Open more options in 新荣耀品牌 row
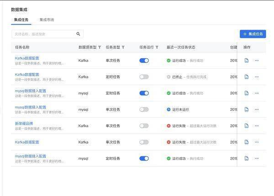The width and height of the screenshot is (274, 196). [257, 126]
